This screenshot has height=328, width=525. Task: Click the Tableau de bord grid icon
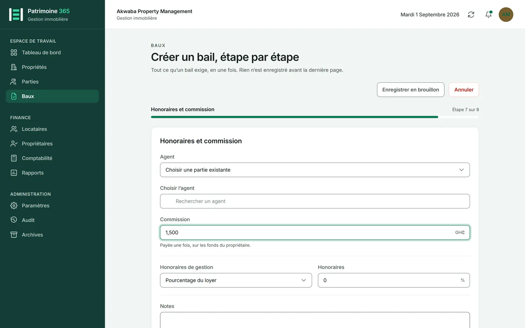tap(14, 52)
